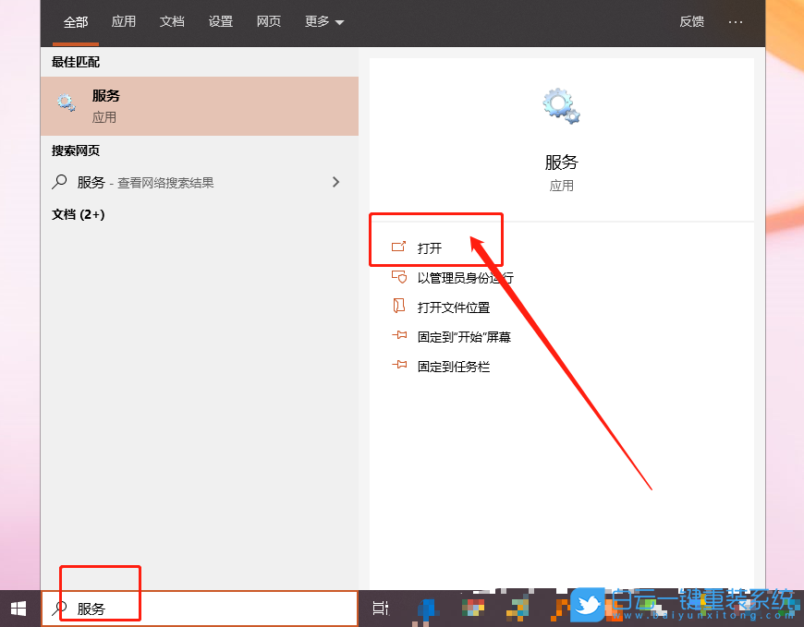Click the magnifying glass in the search box
804x627 pixels.
58,609
